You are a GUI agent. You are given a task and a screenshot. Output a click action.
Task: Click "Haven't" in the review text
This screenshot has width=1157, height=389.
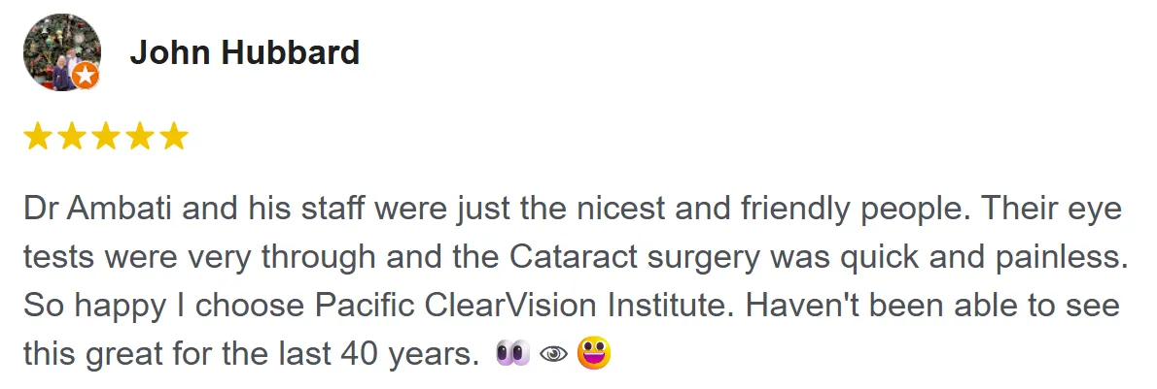pos(793,306)
